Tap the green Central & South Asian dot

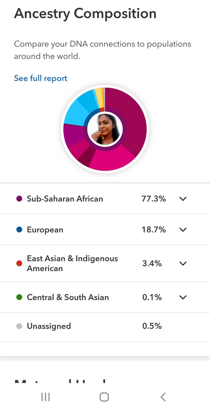click(x=19, y=297)
